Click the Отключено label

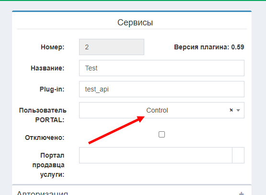(x=45, y=138)
